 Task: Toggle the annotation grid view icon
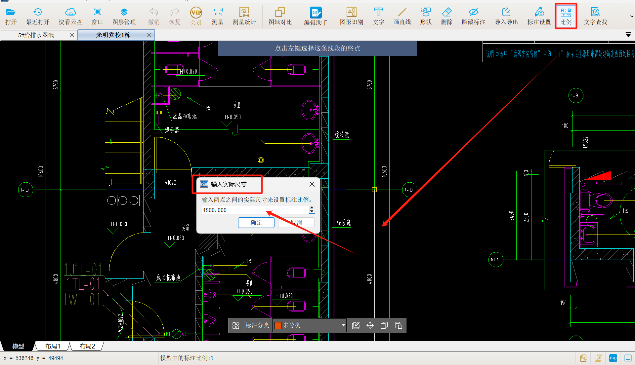tap(236, 326)
